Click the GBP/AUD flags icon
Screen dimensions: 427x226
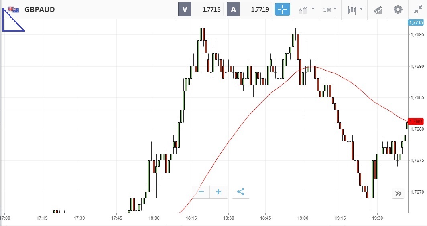(13, 9)
